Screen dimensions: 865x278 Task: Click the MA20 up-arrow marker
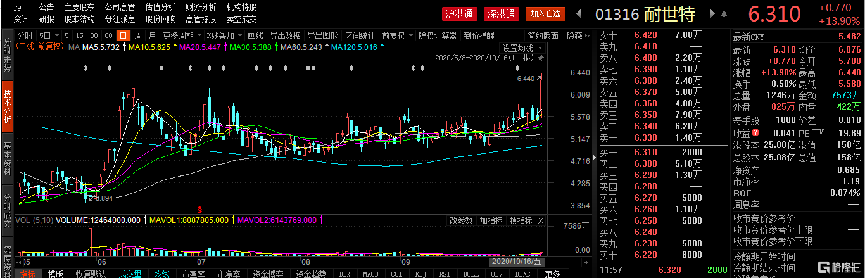coord(225,47)
